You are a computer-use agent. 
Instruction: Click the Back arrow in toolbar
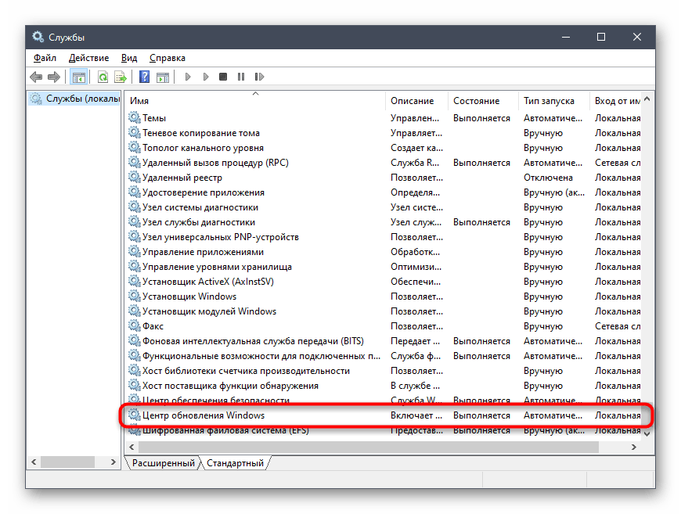[36, 77]
